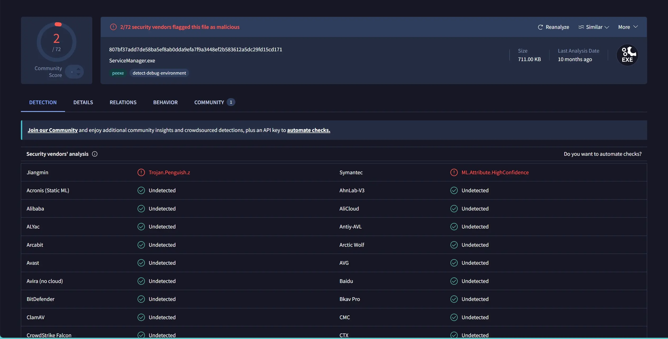Click the ML.Attribute.HighConfidence detection label
Screen dimensions: 668x339
point(495,172)
